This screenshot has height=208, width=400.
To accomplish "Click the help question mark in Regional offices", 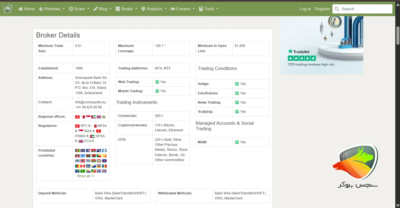I will [104, 117].
